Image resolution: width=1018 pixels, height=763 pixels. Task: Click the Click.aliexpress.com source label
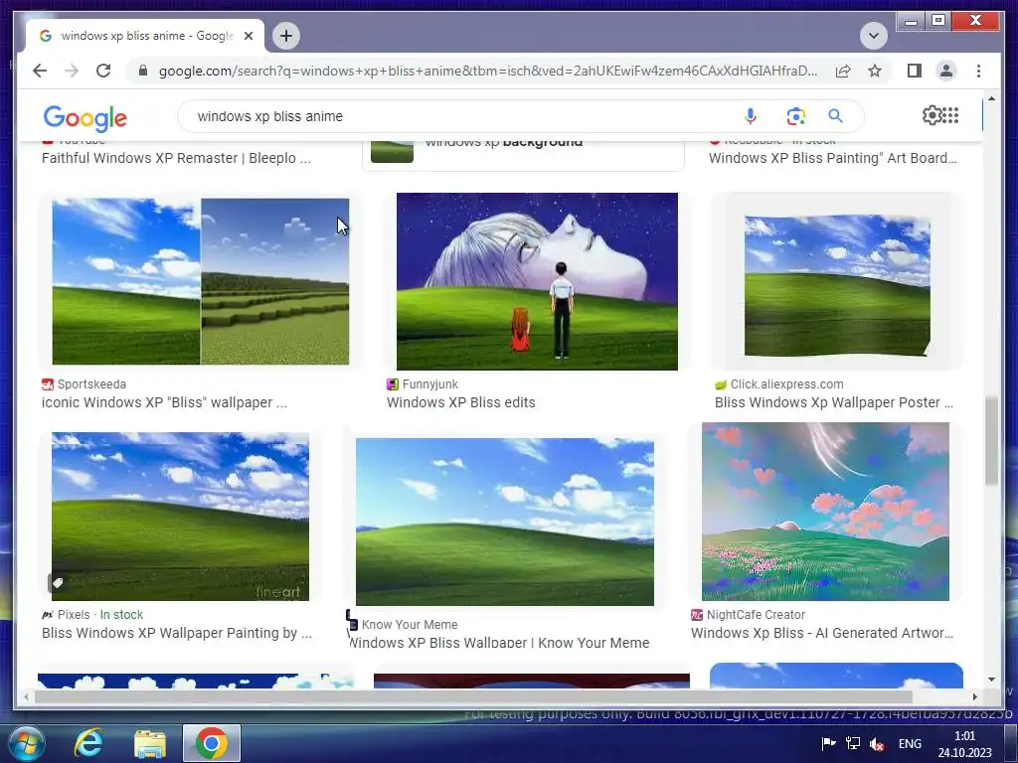(x=787, y=384)
